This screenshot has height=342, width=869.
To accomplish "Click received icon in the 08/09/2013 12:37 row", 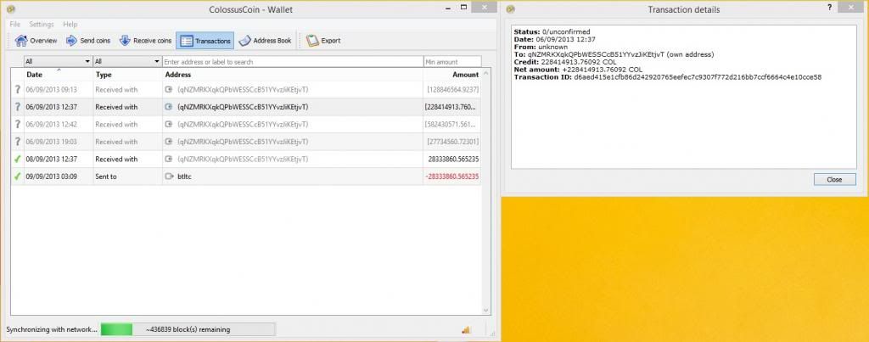I will click(169, 159).
